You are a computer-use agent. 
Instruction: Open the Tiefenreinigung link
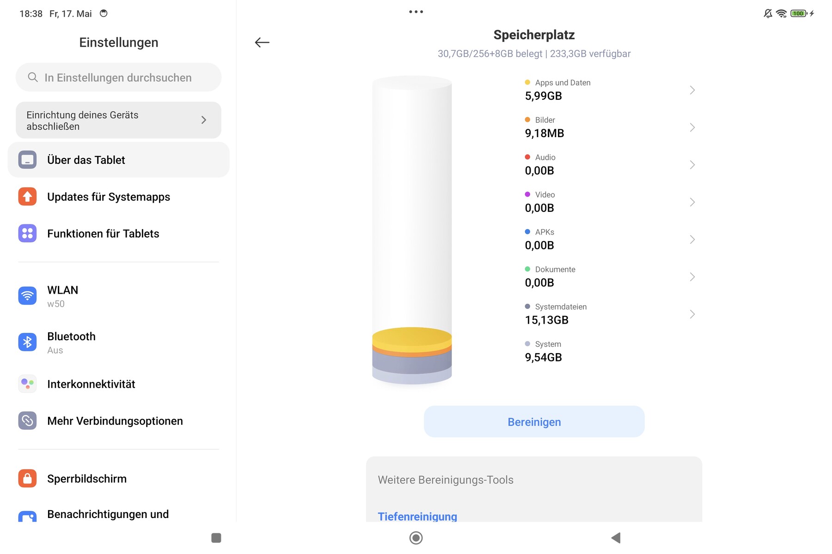point(417,516)
